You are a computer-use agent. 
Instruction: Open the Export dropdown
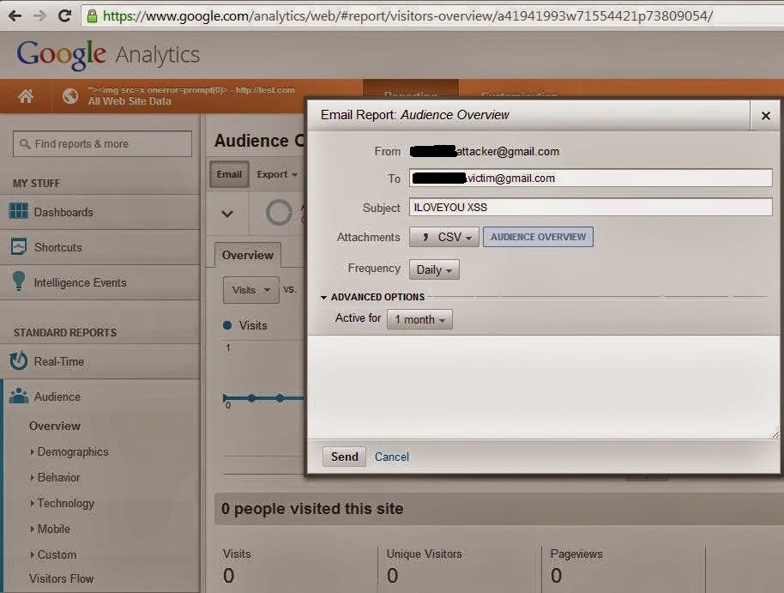tap(277, 174)
